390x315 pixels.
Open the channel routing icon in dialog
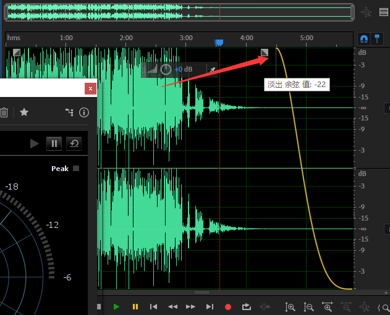pyautogui.click(x=69, y=112)
